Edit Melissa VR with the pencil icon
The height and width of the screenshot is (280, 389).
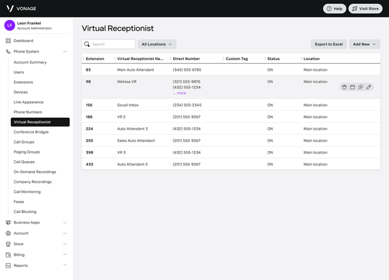click(369, 87)
